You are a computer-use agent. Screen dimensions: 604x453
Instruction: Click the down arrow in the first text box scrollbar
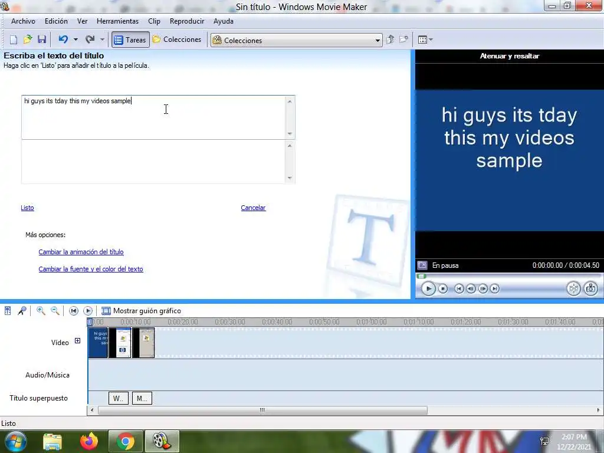(290, 134)
